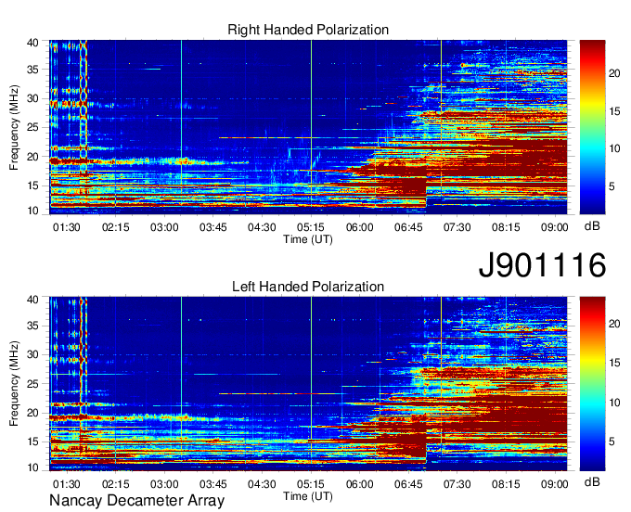Image resolution: width=631 pixels, height=512 pixels.
Task: Click the 06:00 time tick of Left Handed plot
Action: (360, 484)
